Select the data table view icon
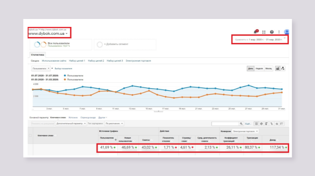Viewport: 315px width, 176px height. (x=256, y=124)
